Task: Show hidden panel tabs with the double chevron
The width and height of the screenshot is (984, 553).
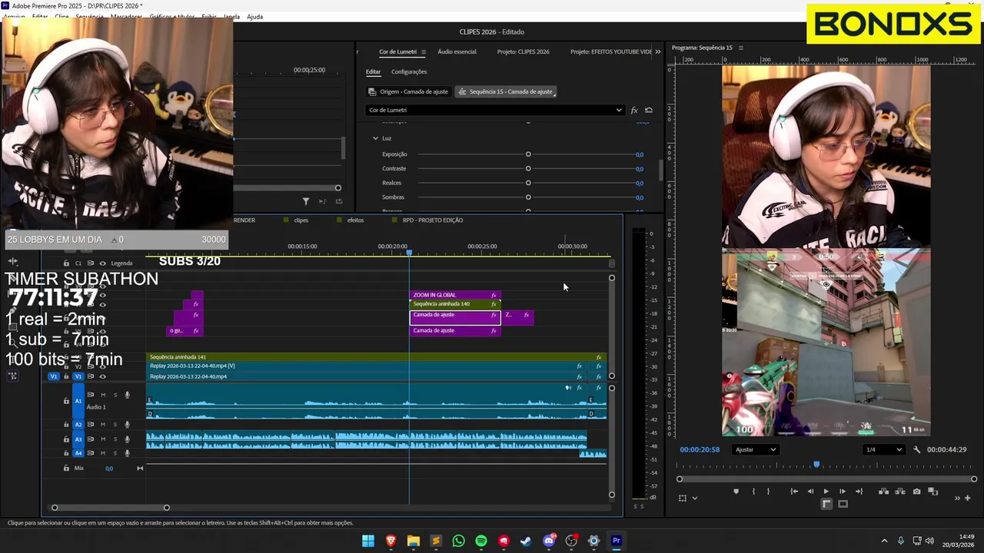Action: pyautogui.click(x=657, y=52)
